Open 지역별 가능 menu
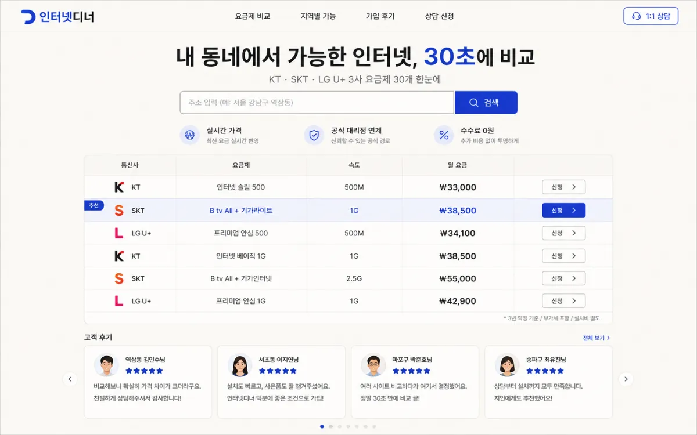Image resolution: width=697 pixels, height=435 pixels. click(318, 16)
